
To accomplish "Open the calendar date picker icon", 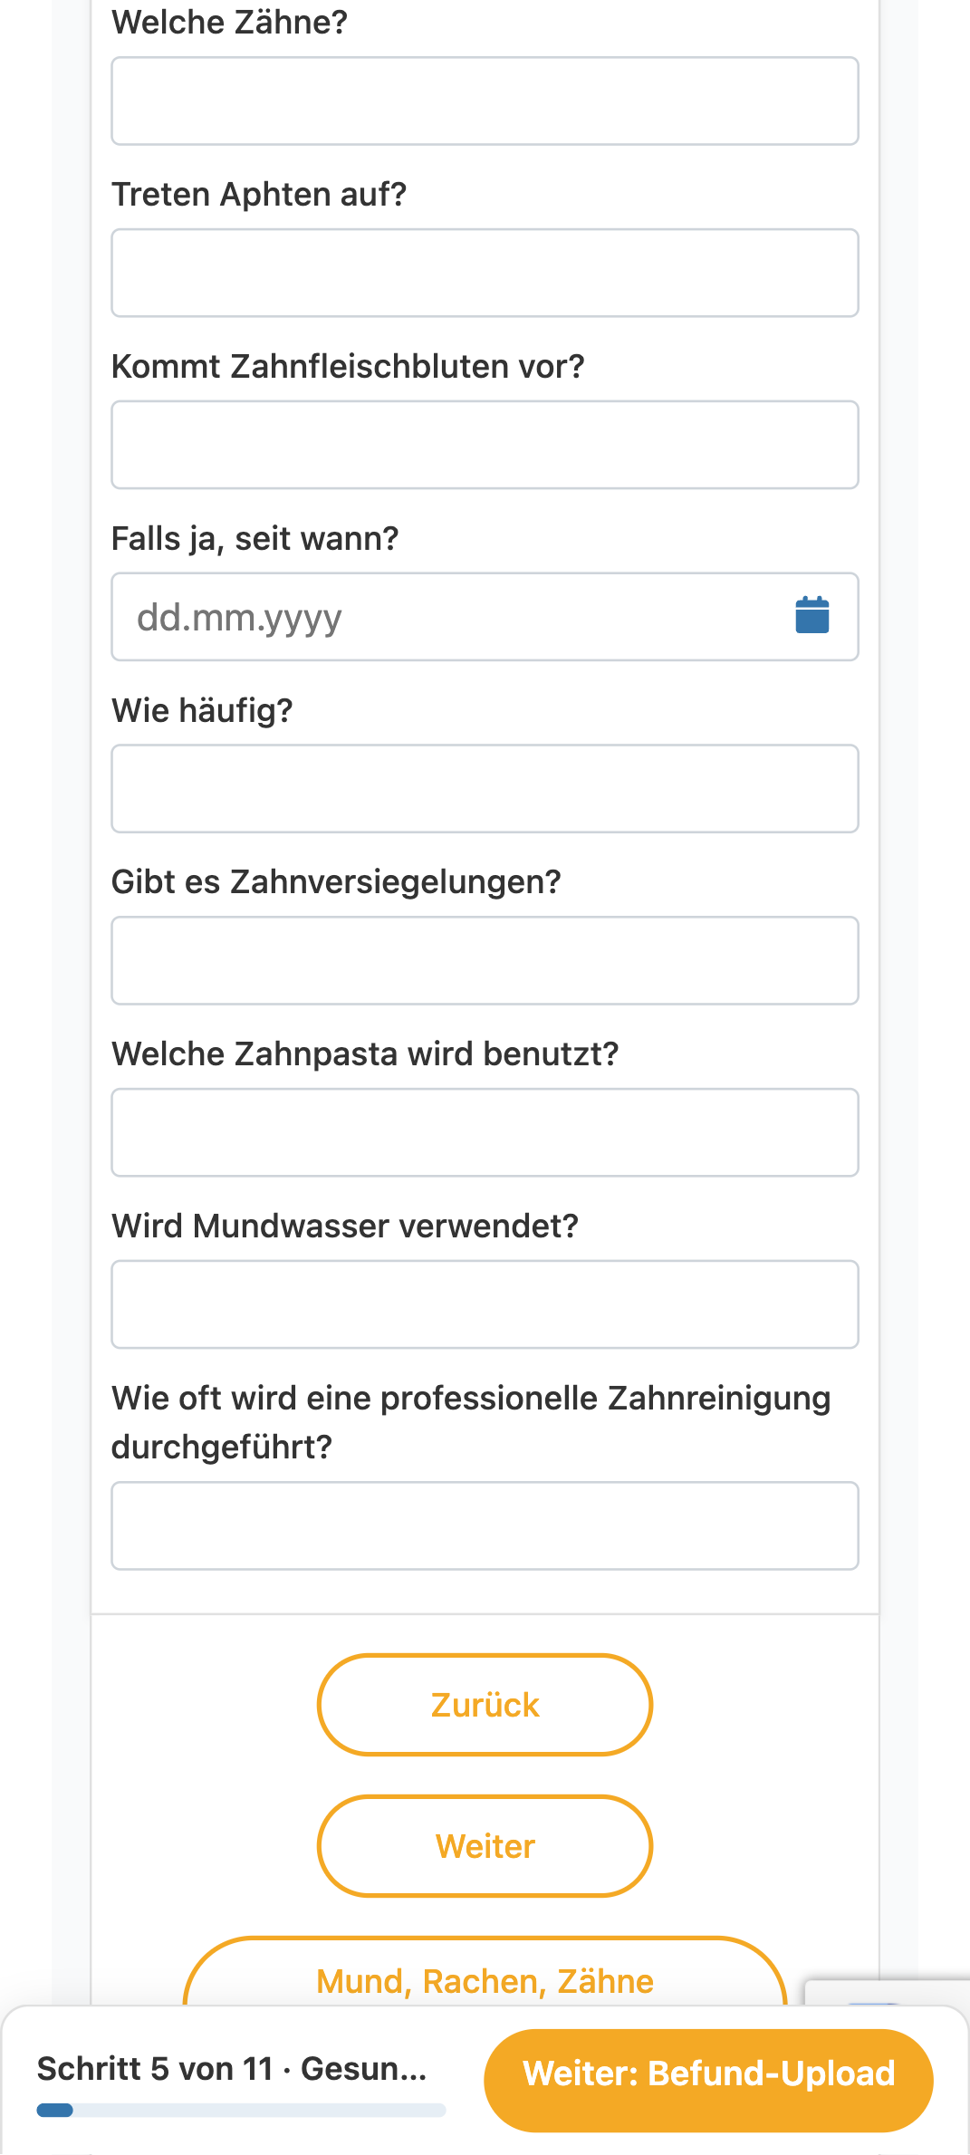I will 812,616.
